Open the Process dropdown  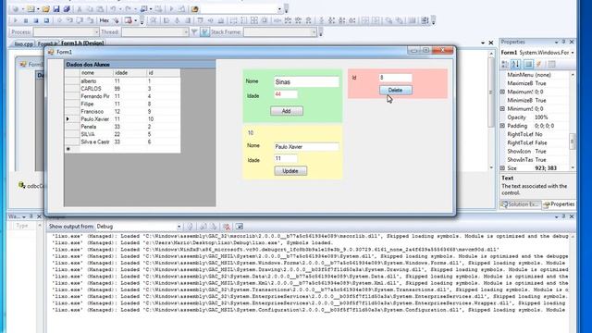tap(96, 32)
